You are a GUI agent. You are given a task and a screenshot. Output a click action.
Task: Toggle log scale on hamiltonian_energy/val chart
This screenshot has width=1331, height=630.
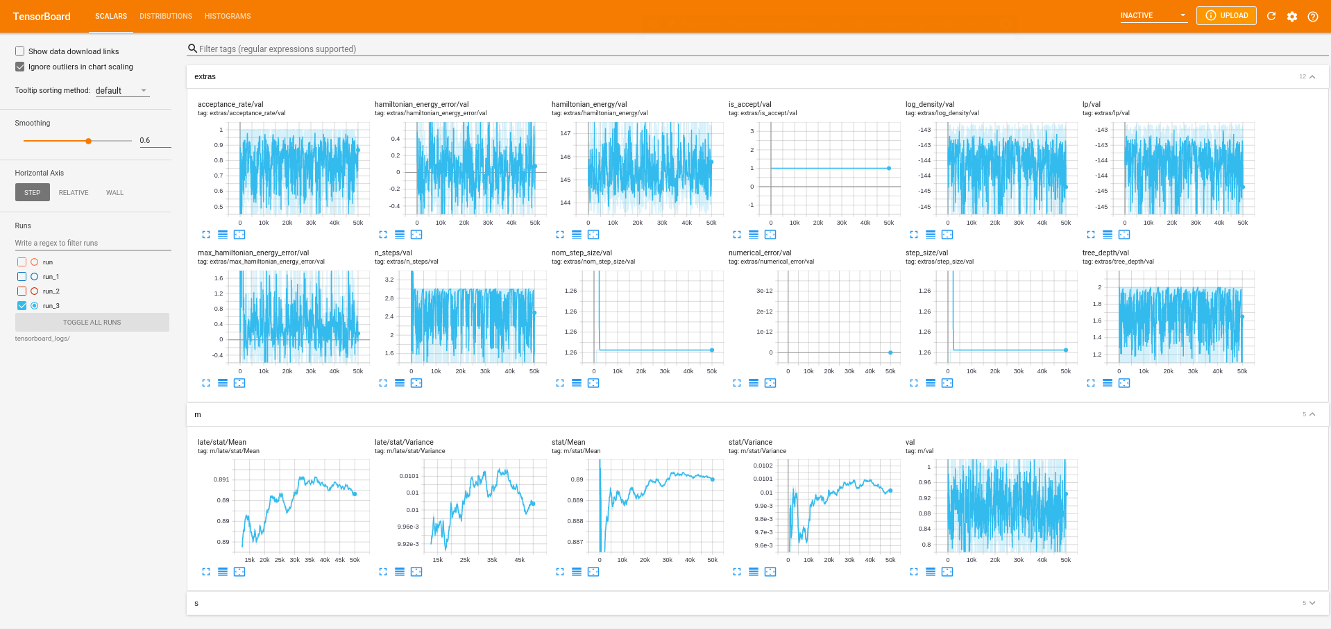point(577,235)
